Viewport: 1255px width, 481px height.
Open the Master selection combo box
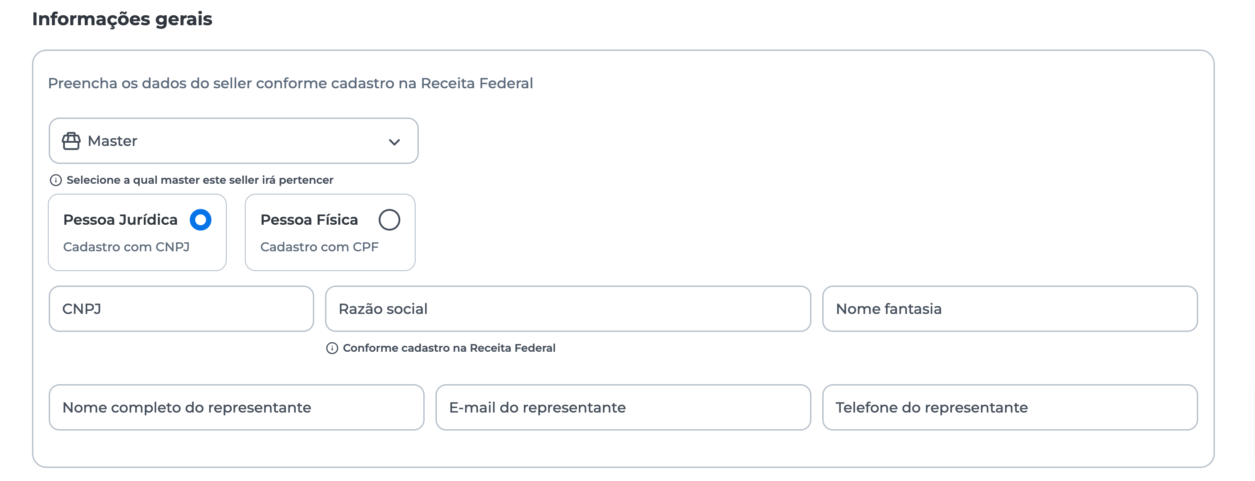pyautogui.click(x=234, y=141)
